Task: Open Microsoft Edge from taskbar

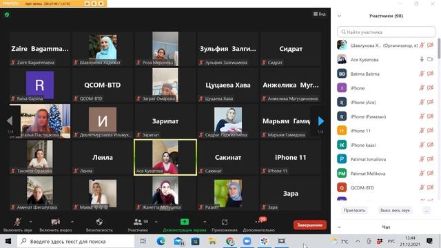Action: 161,241
